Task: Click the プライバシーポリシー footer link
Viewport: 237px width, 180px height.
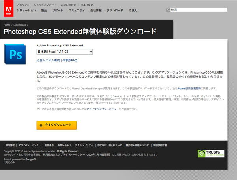Action: tap(30, 145)
